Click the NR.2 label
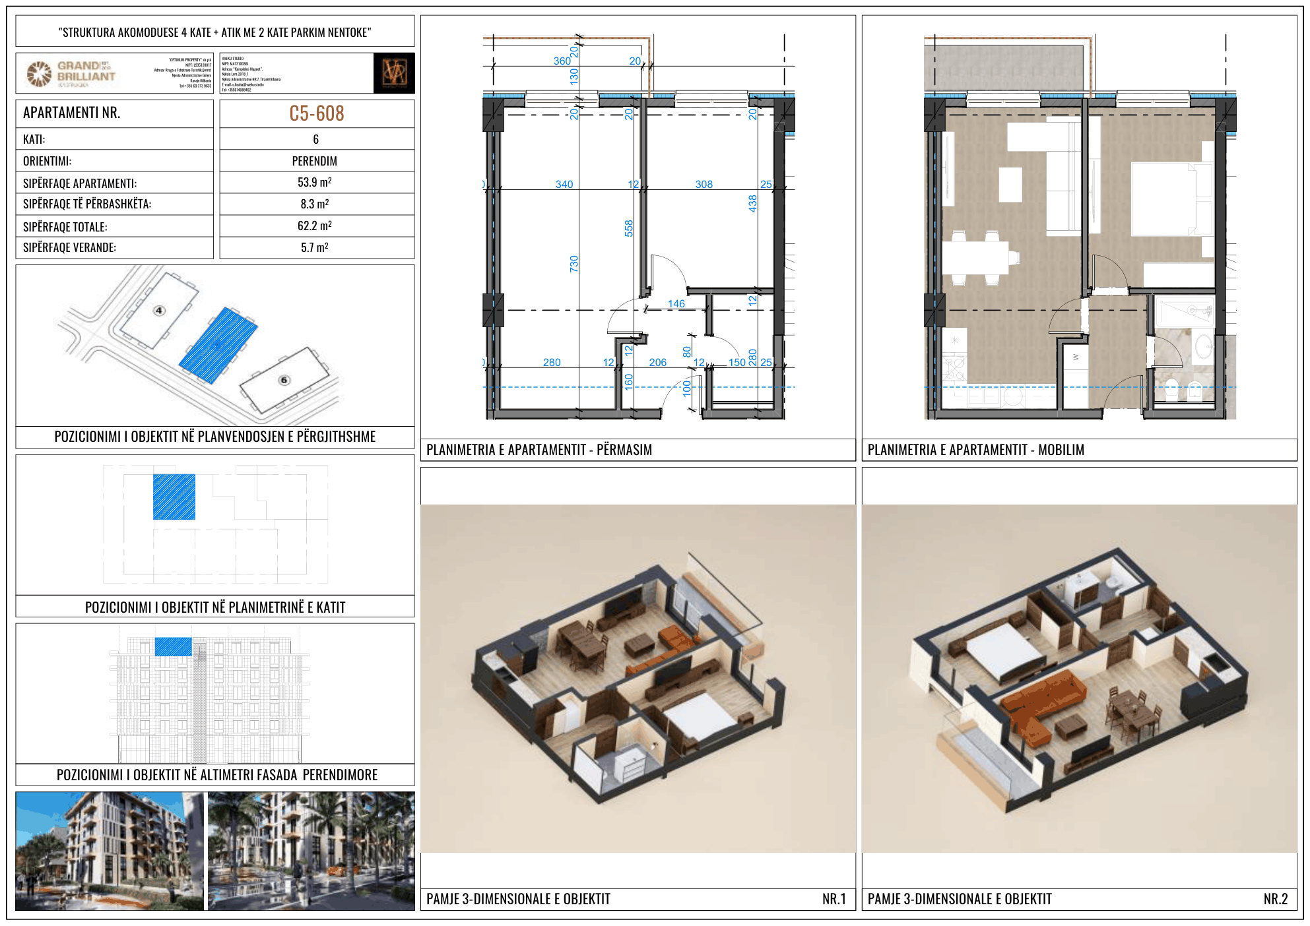This screenshot has width=1310, height=926. click(1276, 899)
